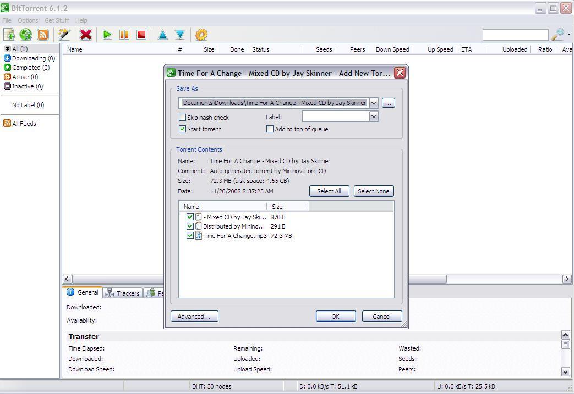Expand the Save As path dropdown
Image resolution: width=574 pixels, height=394 pixels.
pos(374,103)
